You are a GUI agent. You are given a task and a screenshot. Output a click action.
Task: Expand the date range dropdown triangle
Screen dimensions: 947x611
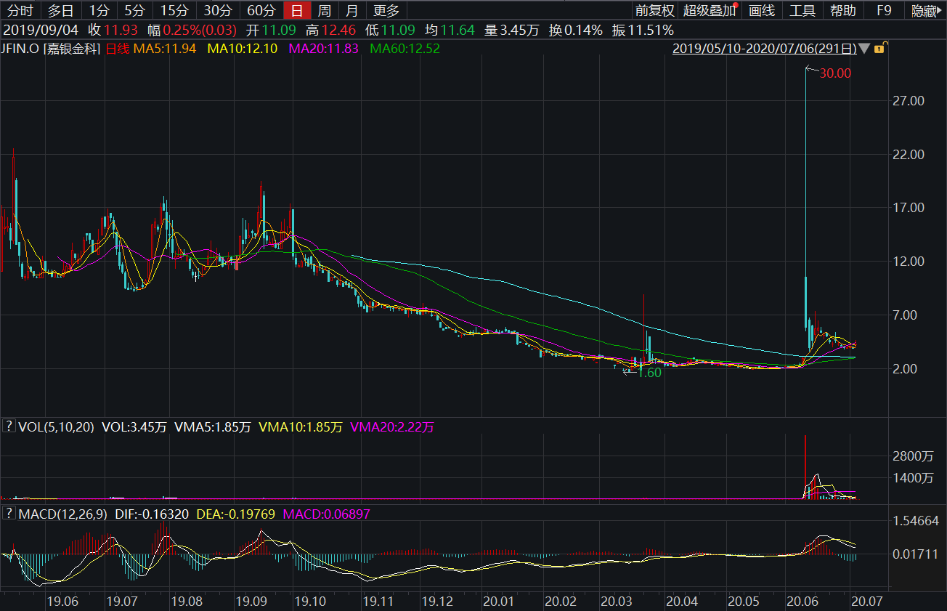(x=863, y=49)
